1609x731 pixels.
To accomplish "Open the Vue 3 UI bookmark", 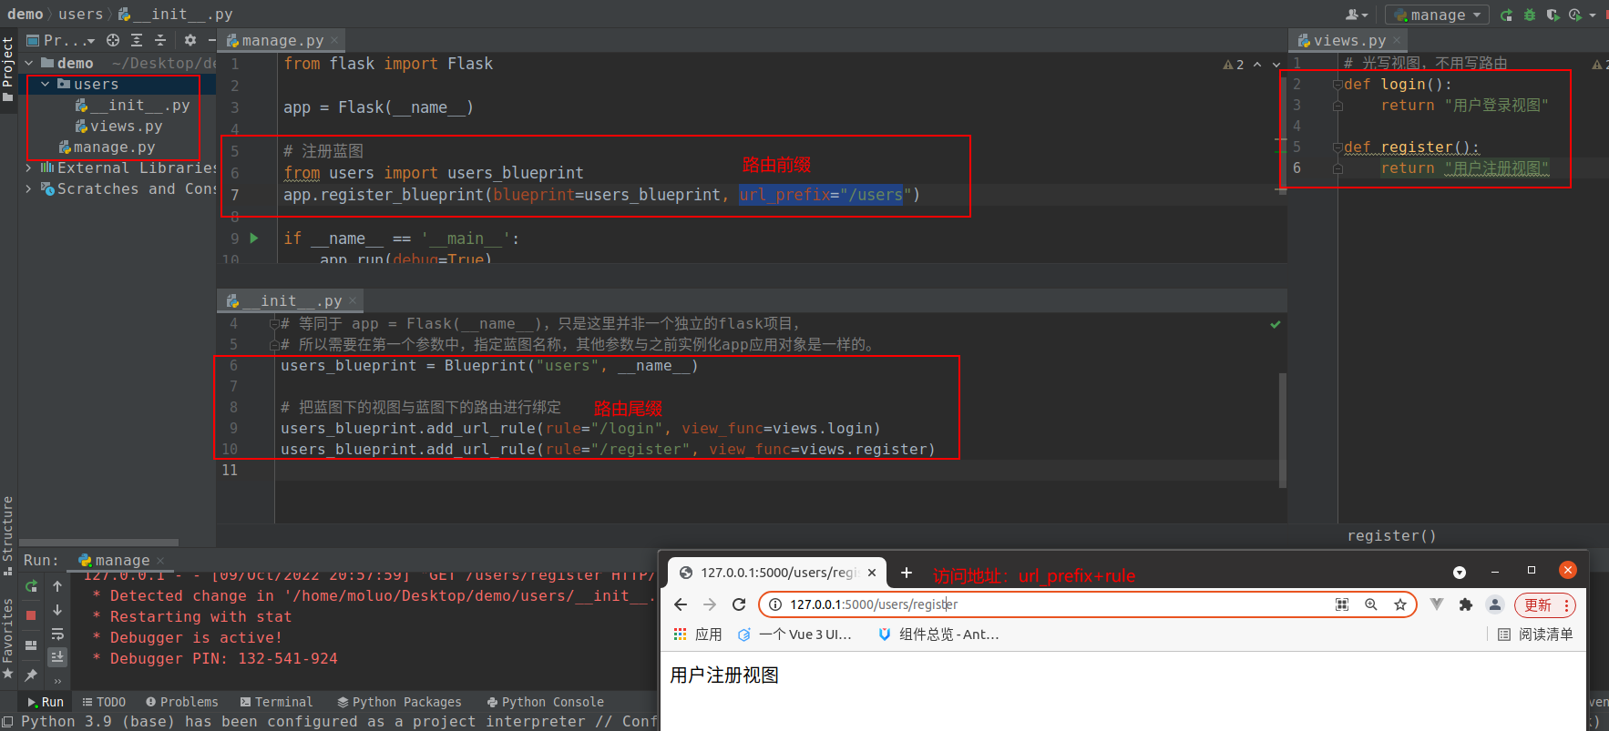I will [x=794, y=635].
